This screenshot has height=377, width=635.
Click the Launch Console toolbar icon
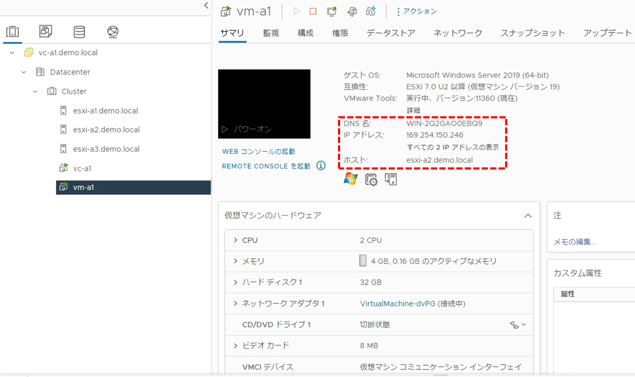pos(332,12)
